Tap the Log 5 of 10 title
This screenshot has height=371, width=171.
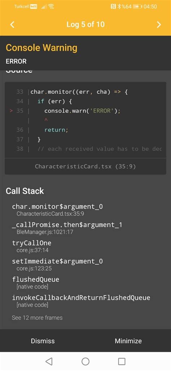point(85,24)
